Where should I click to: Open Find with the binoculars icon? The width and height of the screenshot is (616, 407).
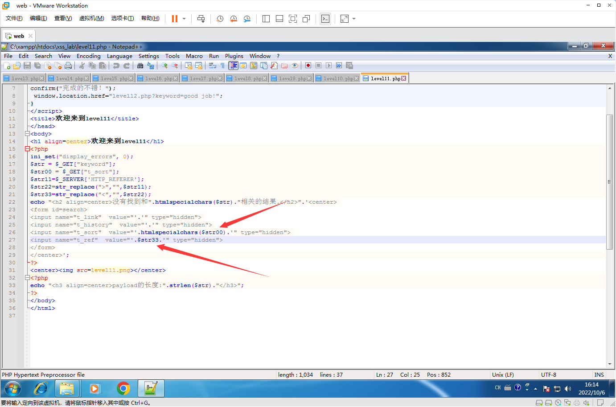pos(140,66)
